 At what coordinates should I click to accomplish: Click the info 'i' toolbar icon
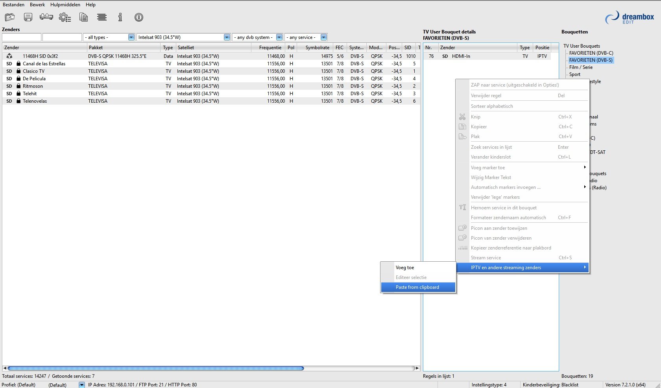[120, 17]
